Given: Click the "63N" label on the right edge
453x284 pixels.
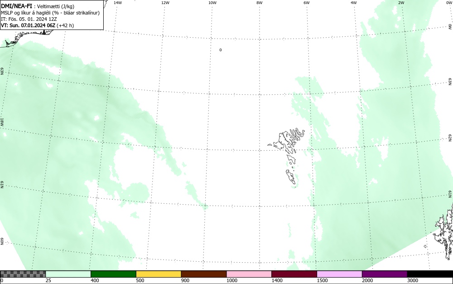Looking at the screenshot, I should 450,82.
